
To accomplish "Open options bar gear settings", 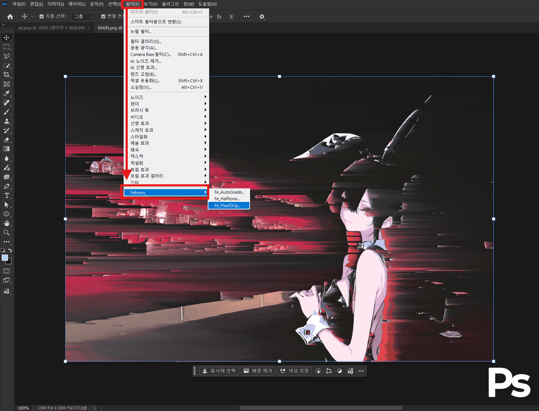I will coord(262,17).
